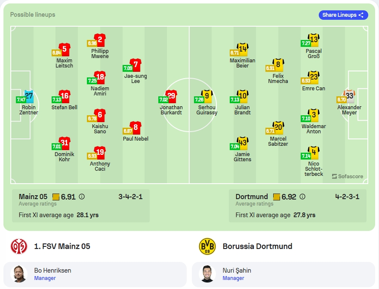Viewport: 379px width, 289px height.
Task: Select Alexander Meyer's goalkeeper shirt number 33
Action: 349,96
